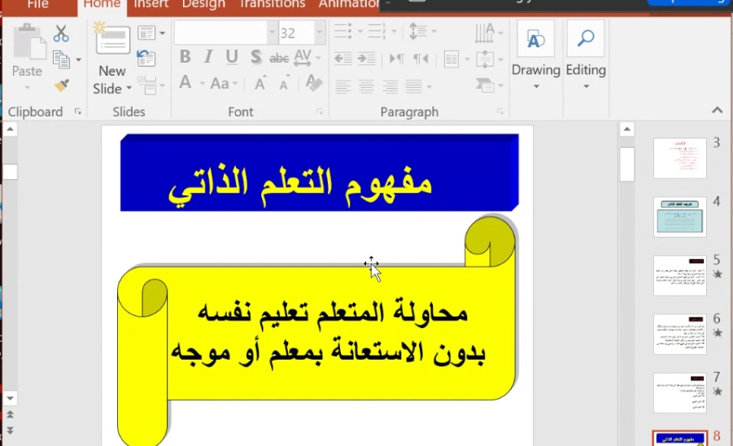Click the Cut scissors icon

click(x=61, y=33)
